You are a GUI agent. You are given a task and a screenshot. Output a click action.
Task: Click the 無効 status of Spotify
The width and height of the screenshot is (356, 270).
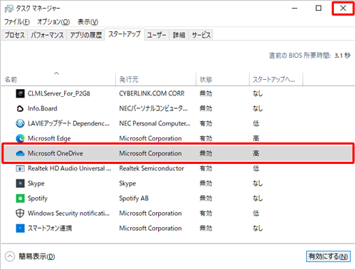206,198
